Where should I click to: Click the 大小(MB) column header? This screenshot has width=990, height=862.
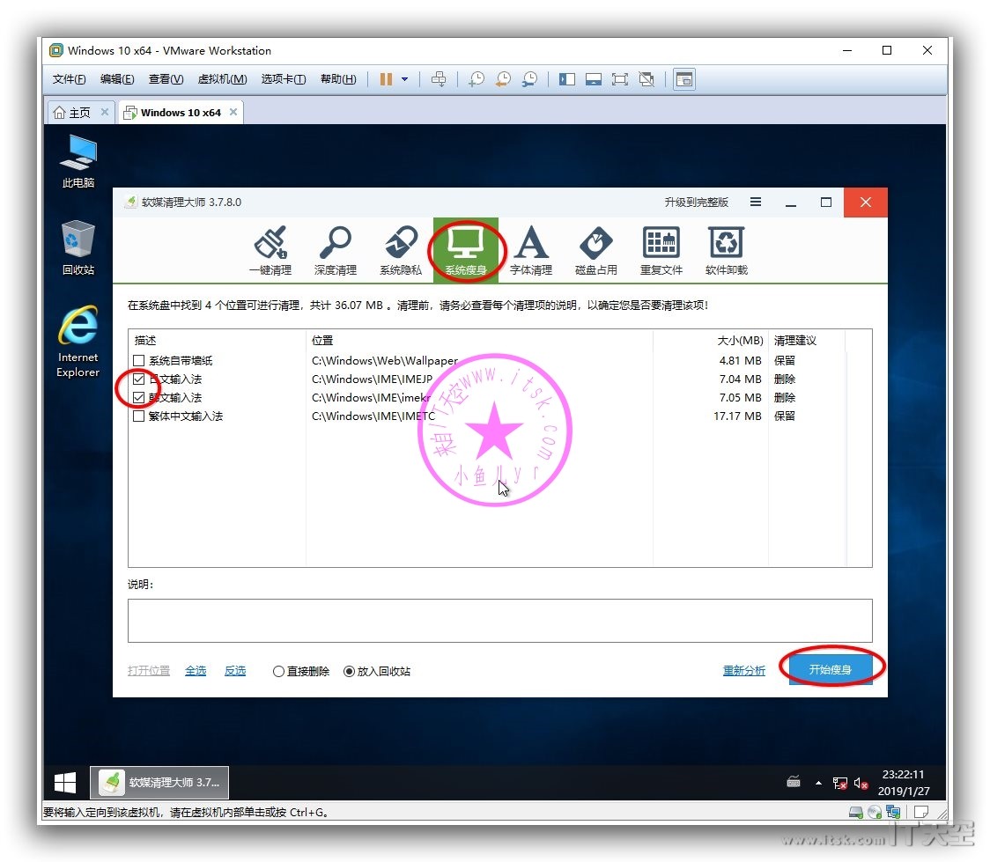point(710,340)
